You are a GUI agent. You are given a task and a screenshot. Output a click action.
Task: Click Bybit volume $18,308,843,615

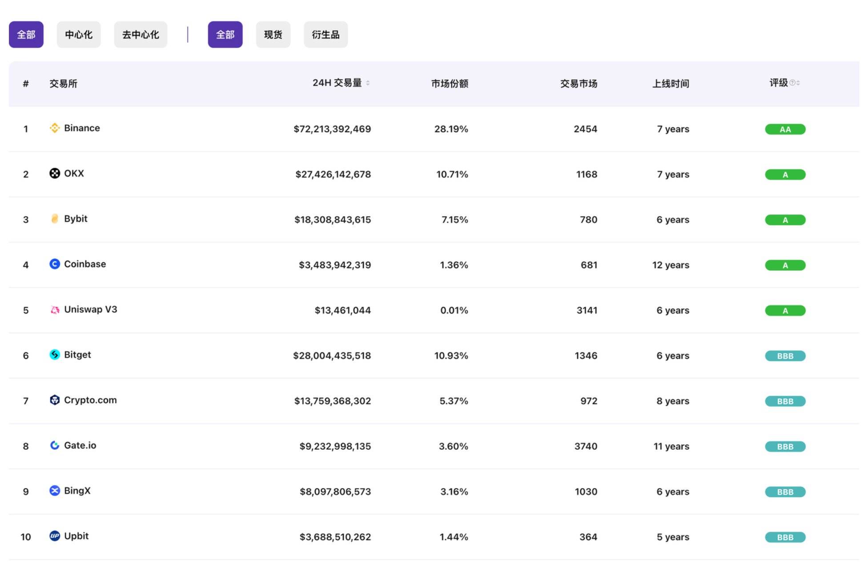333,220
